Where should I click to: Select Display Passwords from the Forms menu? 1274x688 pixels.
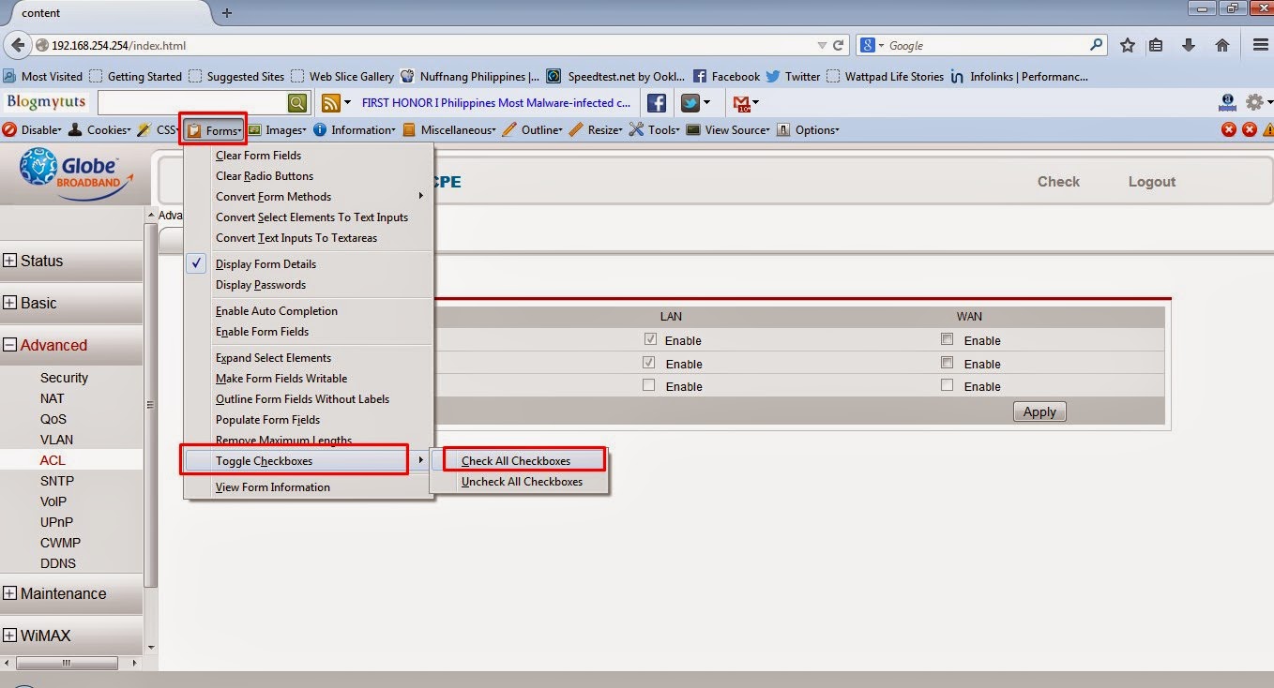(309, 285)
